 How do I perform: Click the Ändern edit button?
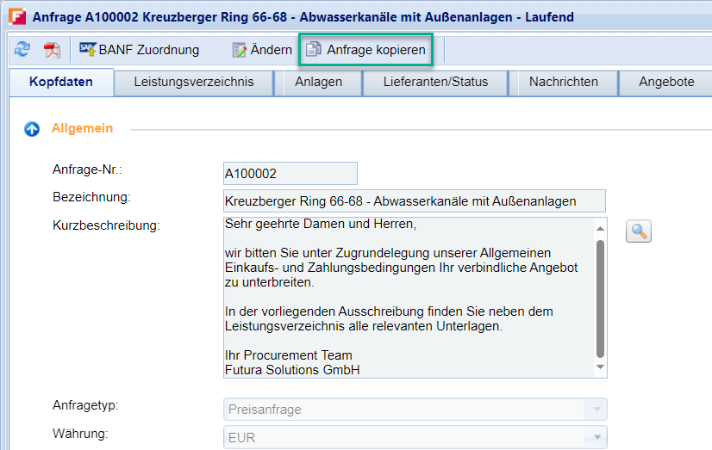coord(262,50)
